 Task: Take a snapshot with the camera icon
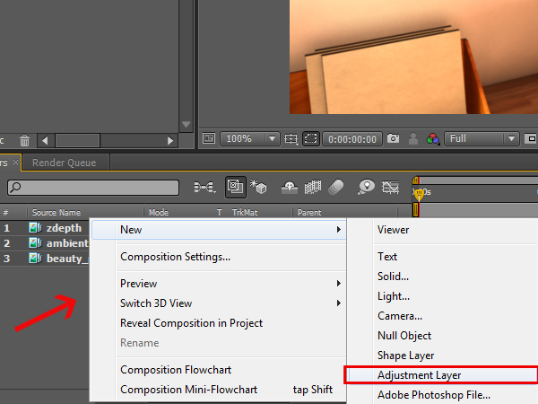click(x=393, y=139)
